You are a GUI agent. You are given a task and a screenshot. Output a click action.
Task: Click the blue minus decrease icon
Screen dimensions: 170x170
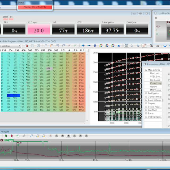(x=89, y=46)
